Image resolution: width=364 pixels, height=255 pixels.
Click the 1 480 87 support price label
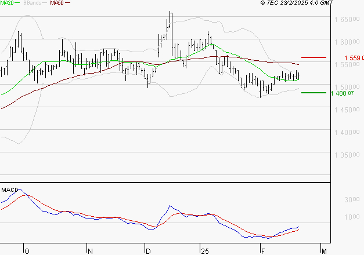coord(342,93)
